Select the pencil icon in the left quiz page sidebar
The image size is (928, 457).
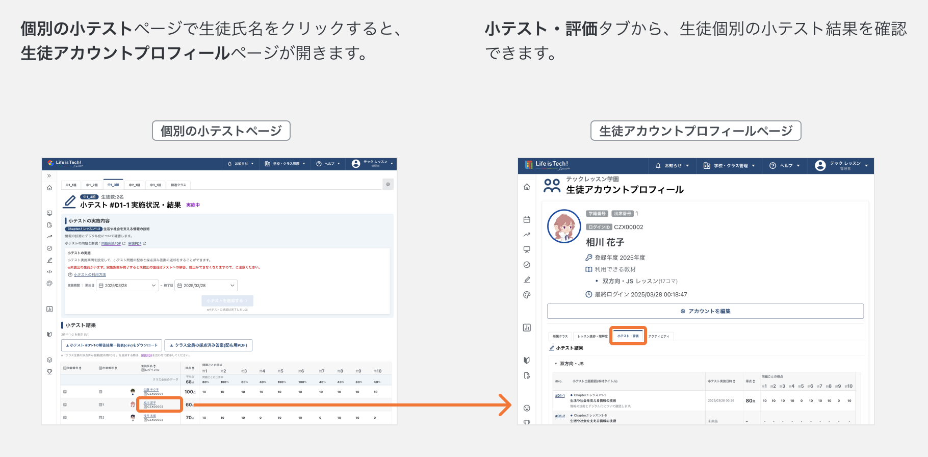click(x=49, y=260)
